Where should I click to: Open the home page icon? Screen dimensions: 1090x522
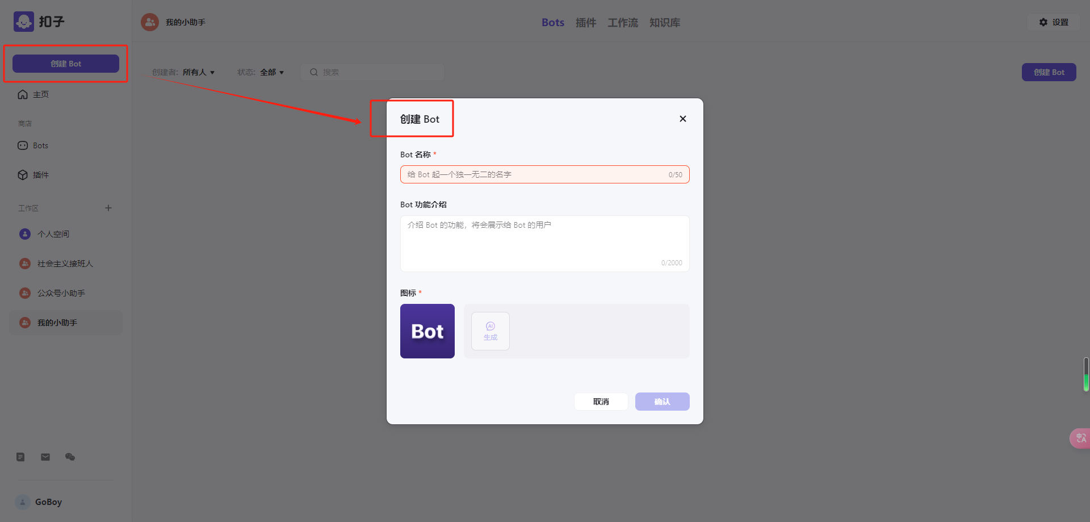[23, 94]
